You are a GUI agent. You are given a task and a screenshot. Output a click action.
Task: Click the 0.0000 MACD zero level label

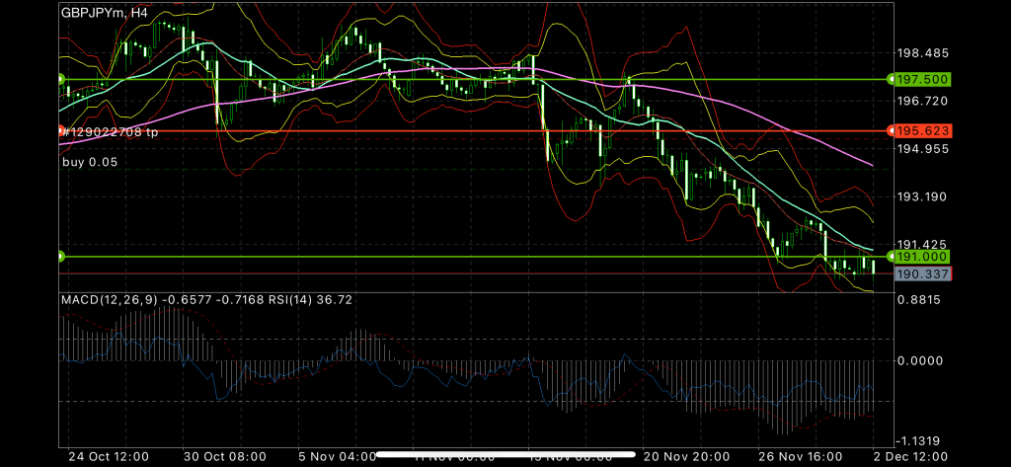[x=920, y=360]
